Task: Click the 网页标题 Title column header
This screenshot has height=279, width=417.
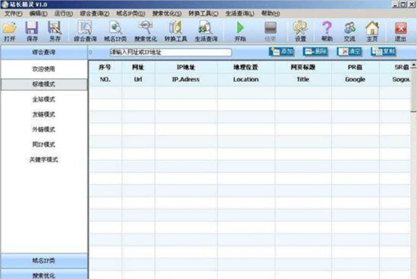Action: pyautogui.click(x=303, y=74)
